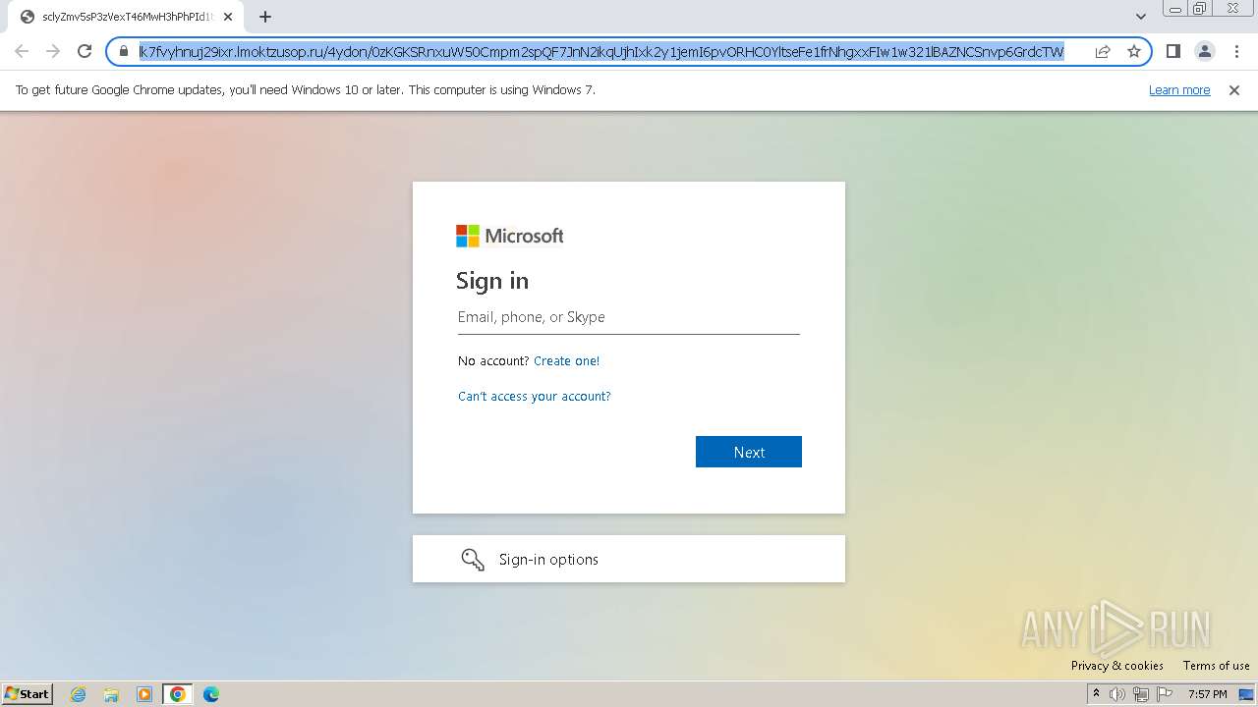Open Chrome three-dot menu
This screenshot has width=1258, height=707.
pos(1236,51)
